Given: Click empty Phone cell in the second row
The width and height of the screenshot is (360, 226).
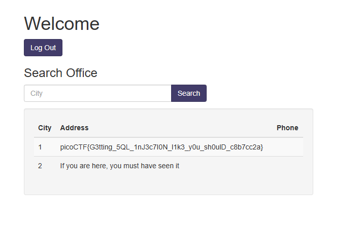Looking at the screenshot, I should pyautogui.click(x=288, y=166).
